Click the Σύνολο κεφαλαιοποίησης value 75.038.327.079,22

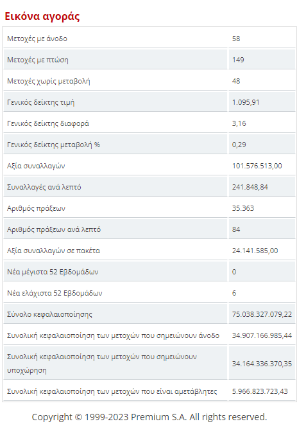tap(262, 314)
